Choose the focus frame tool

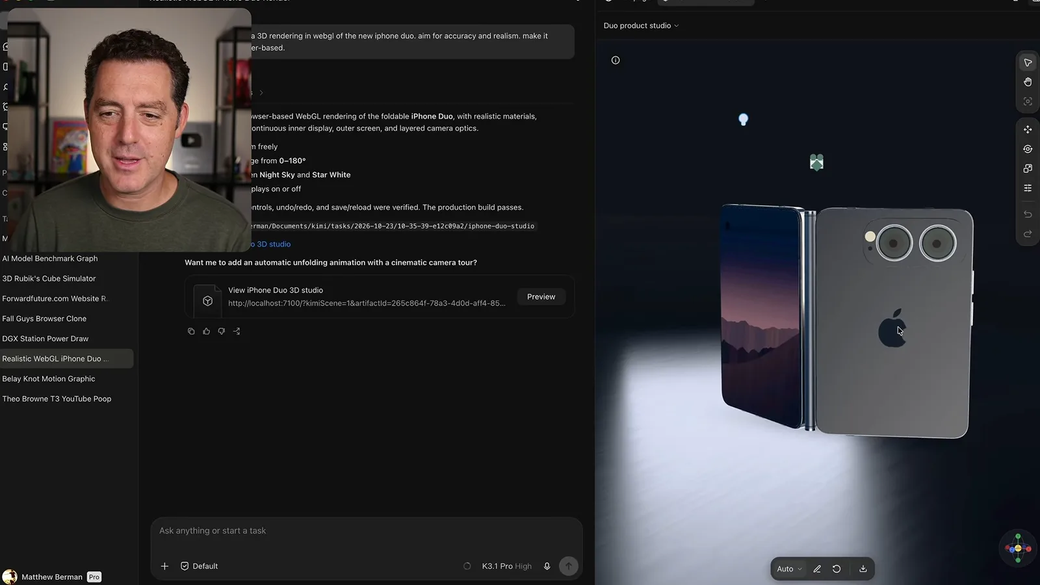(1028, 101)
